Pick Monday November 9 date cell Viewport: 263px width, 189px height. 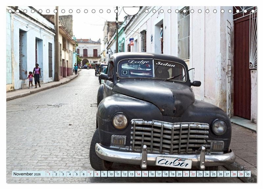104,174
